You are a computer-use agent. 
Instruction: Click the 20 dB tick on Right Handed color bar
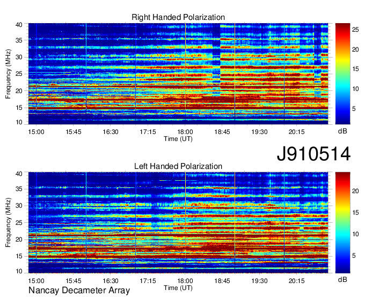click(355, 49)
